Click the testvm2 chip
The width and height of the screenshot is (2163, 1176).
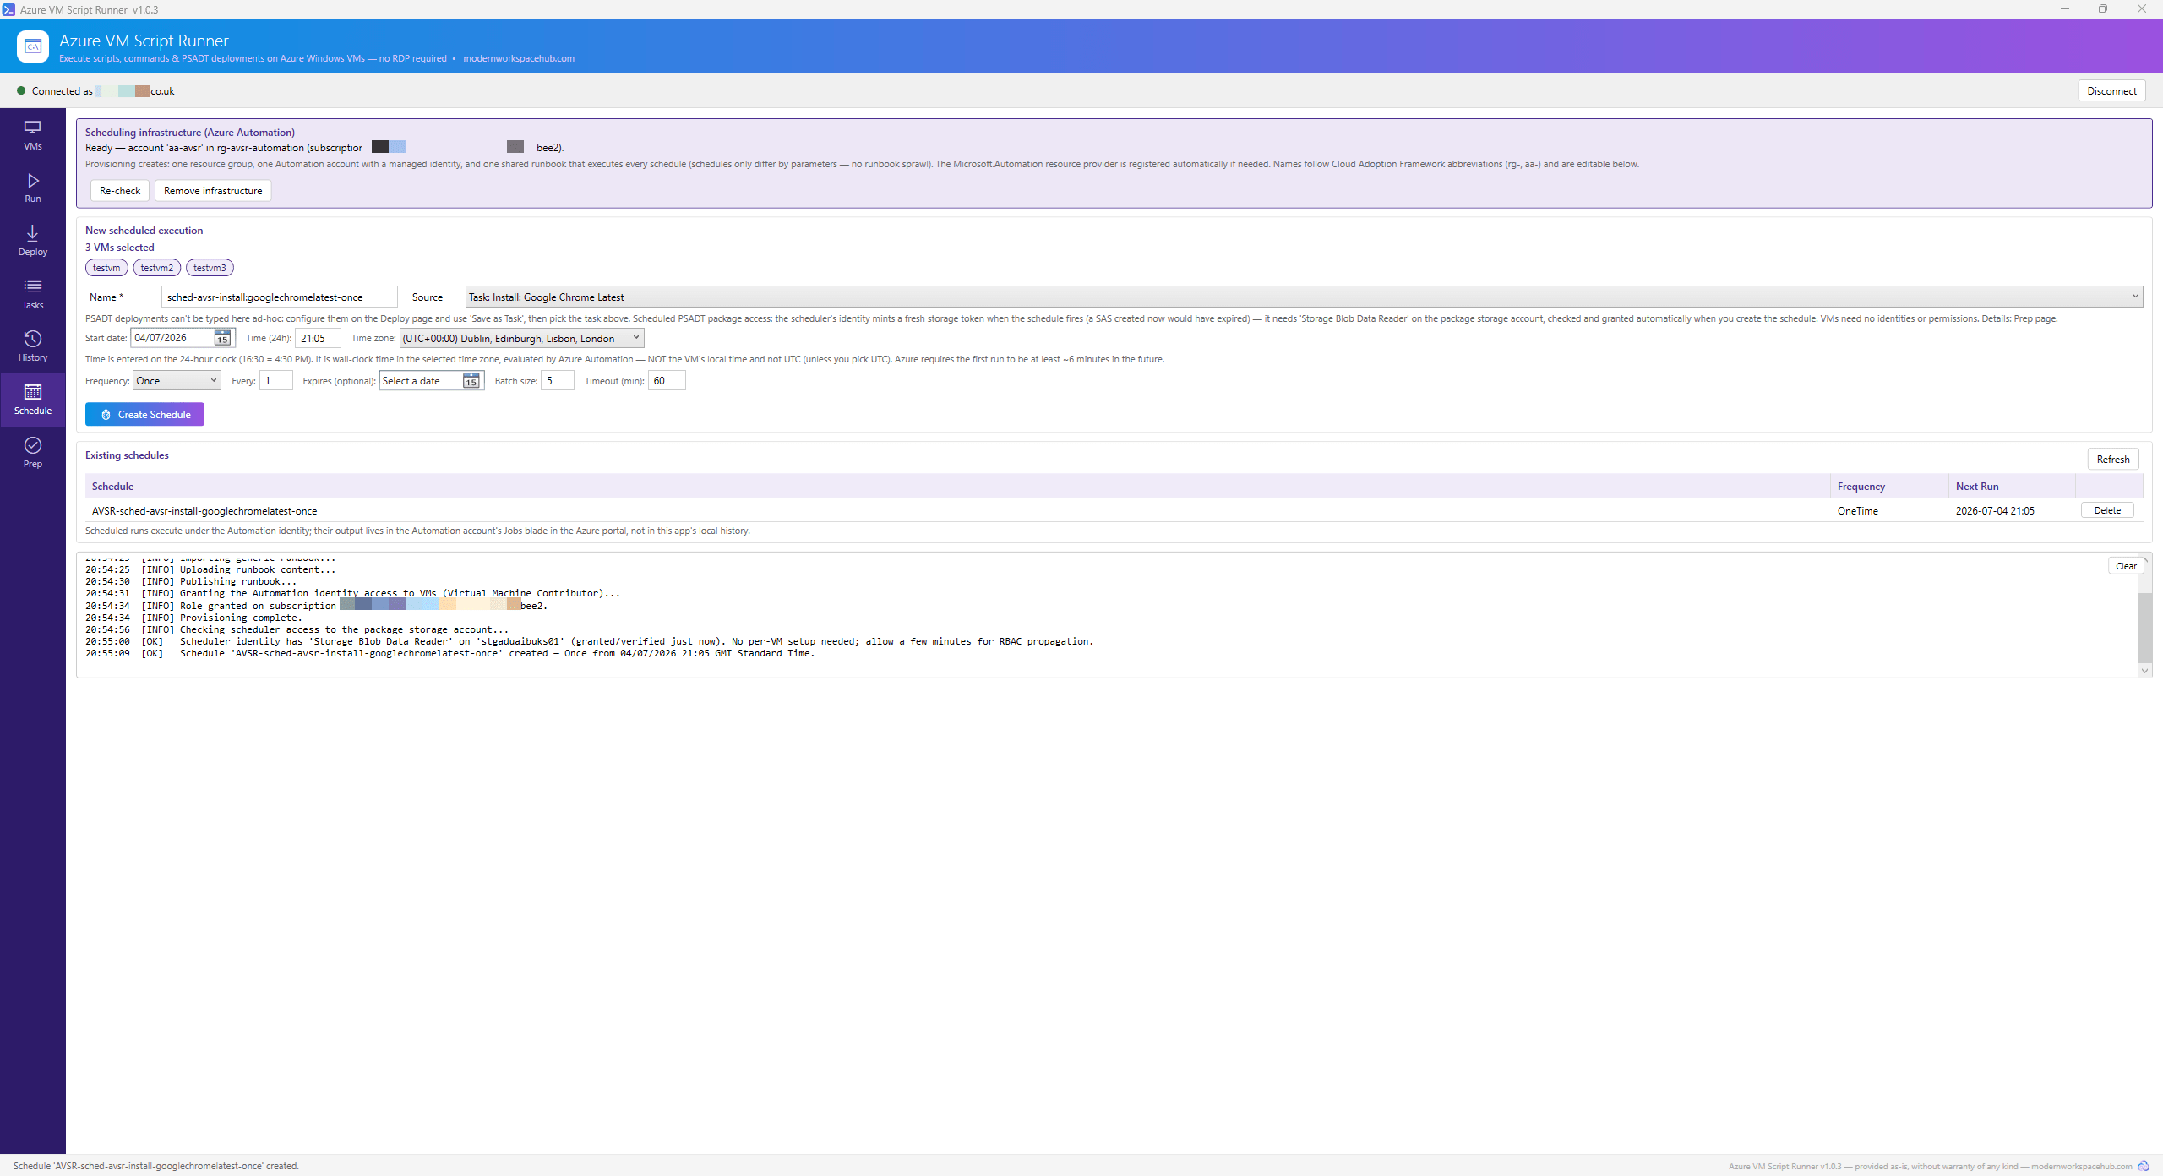pos(156,268)
